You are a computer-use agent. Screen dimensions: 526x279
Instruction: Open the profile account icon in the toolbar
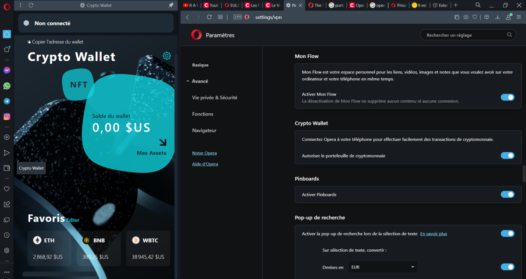click(x=508, y=17)
